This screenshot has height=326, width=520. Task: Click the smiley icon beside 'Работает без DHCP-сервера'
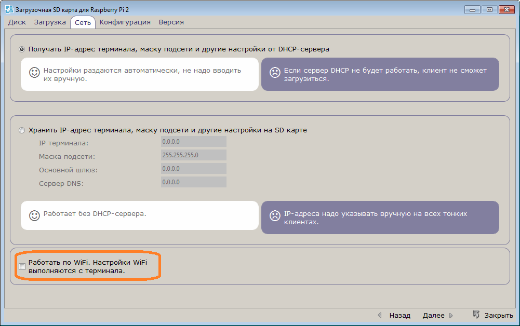point(33,214)
